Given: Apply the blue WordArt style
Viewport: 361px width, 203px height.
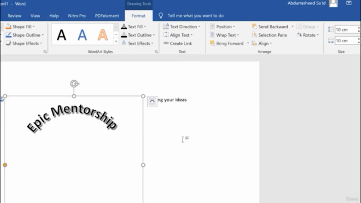Looking at the screenshot, I should [82, 35].
